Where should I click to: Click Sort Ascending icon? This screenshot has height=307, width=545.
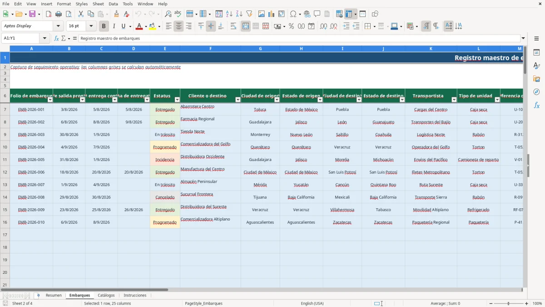tap(229, 14)
